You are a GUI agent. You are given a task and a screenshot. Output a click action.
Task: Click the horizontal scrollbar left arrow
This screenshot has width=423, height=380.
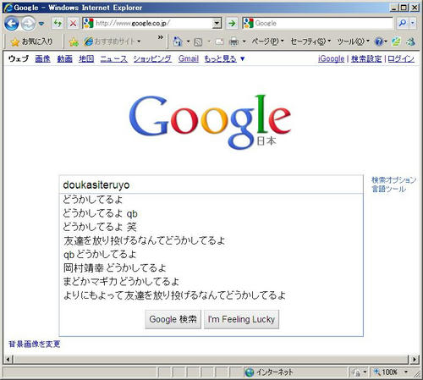(8, 360)
